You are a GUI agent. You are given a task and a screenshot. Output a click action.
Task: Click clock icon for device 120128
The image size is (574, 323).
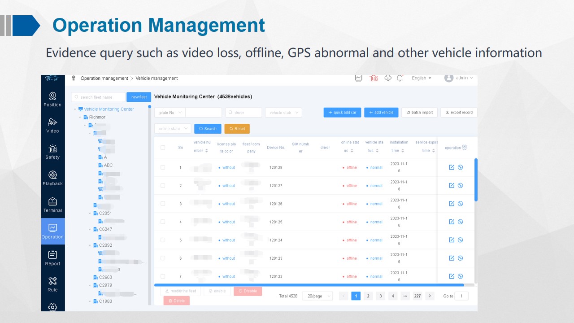(x=460, y=167)
